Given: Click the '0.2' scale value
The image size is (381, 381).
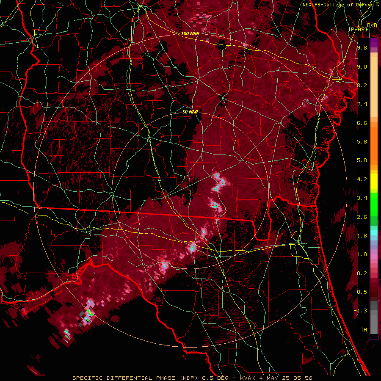Looking at the screenshot, I should click(x=362, y=273).
